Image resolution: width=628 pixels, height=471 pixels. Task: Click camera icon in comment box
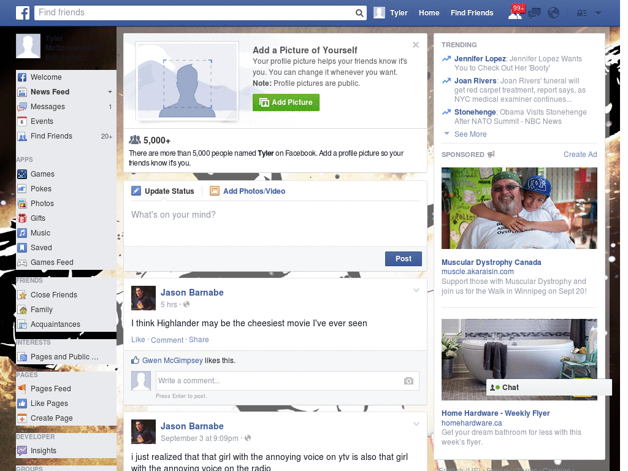408,381
